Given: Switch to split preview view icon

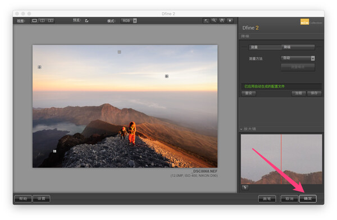Looking at the screenshot, I should (43, 21).
